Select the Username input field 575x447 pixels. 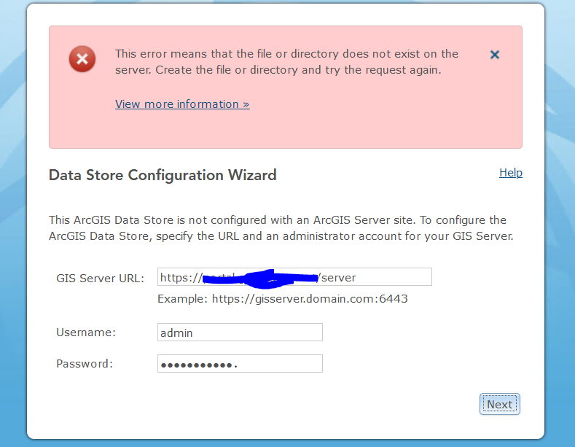coord(240,332)
